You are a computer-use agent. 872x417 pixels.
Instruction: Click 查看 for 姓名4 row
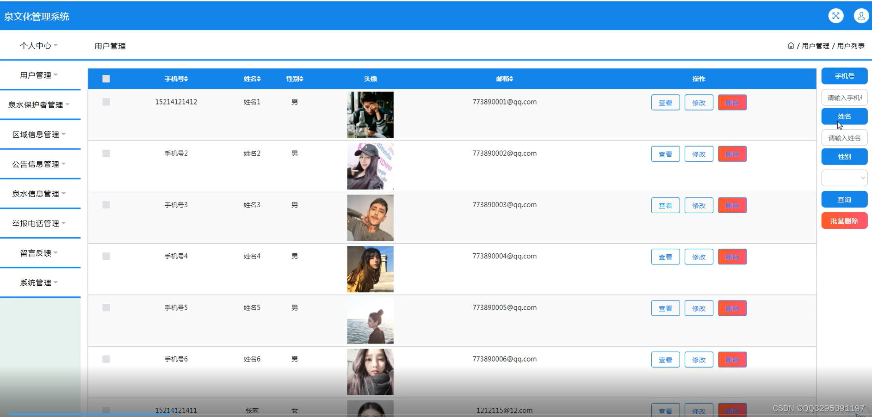click(665, 257)
